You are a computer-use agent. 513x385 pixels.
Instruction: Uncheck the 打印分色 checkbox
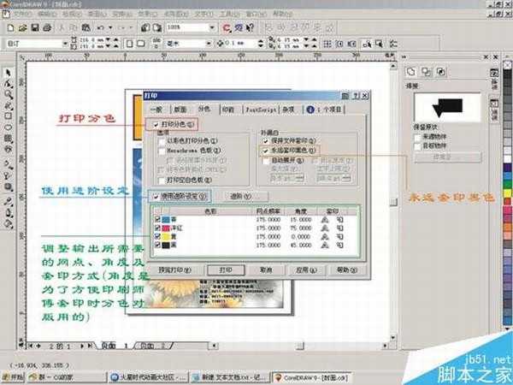(156, 124)
